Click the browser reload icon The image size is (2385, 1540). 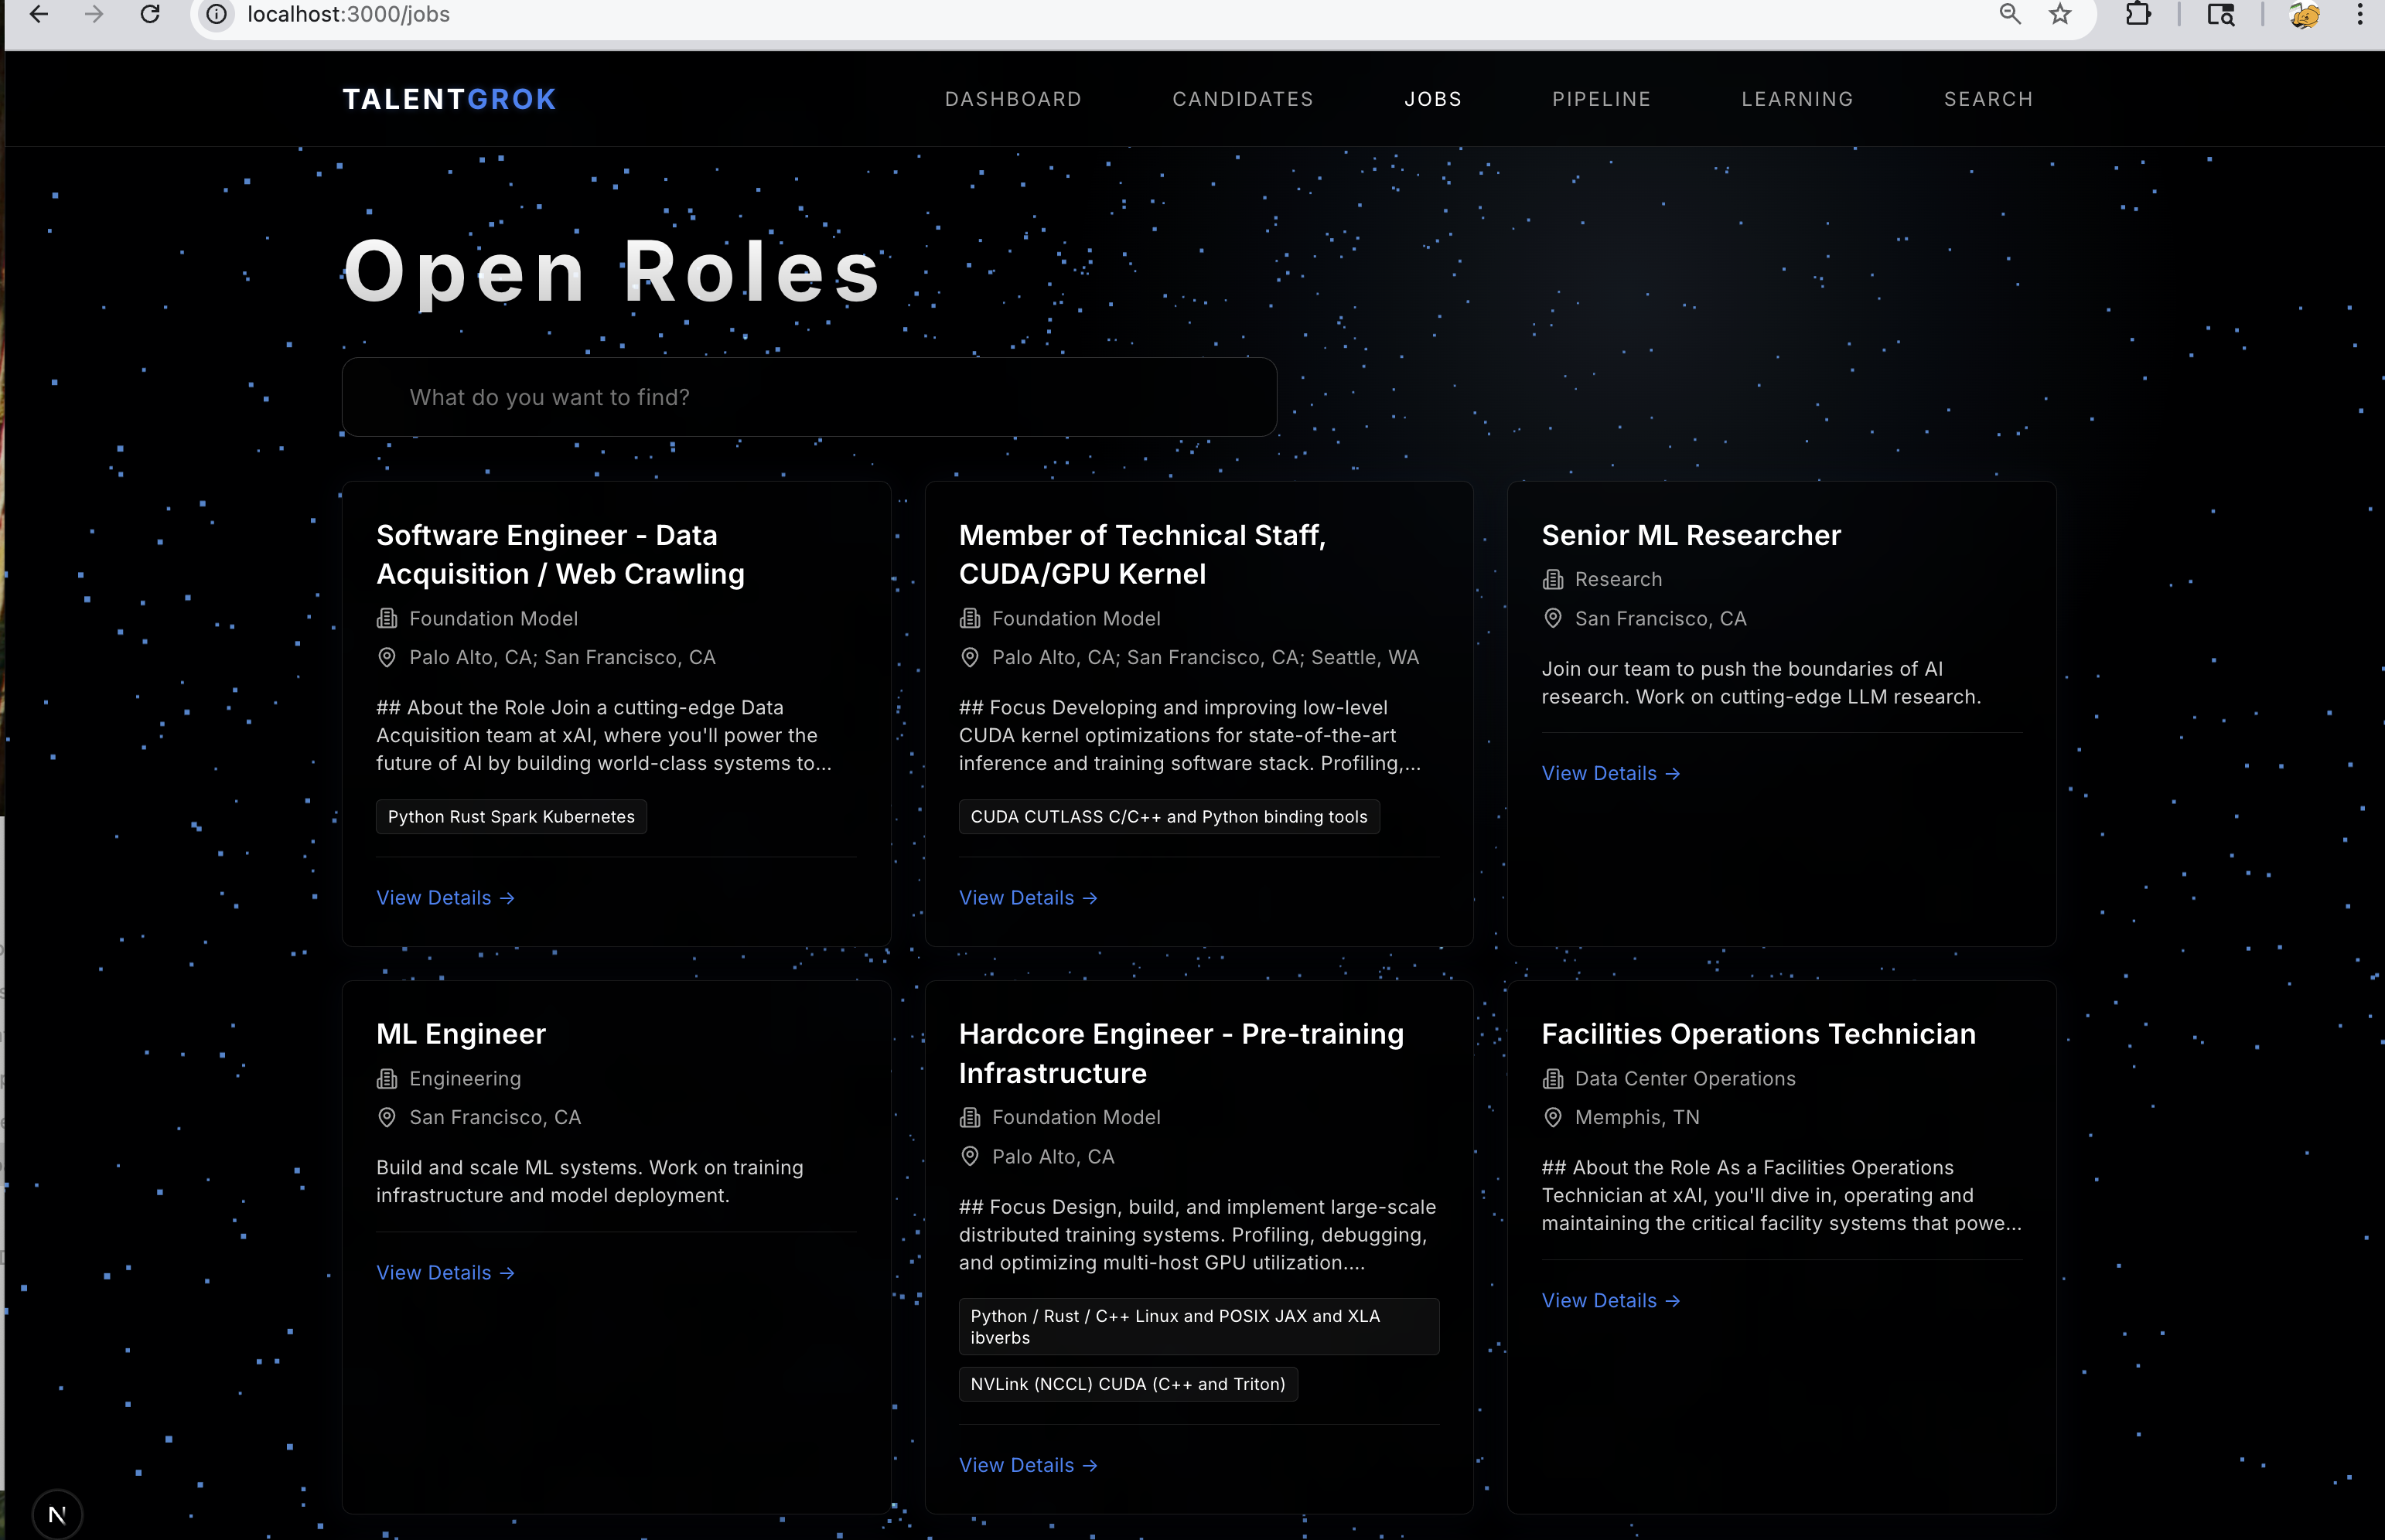click(x=150, y=14)
